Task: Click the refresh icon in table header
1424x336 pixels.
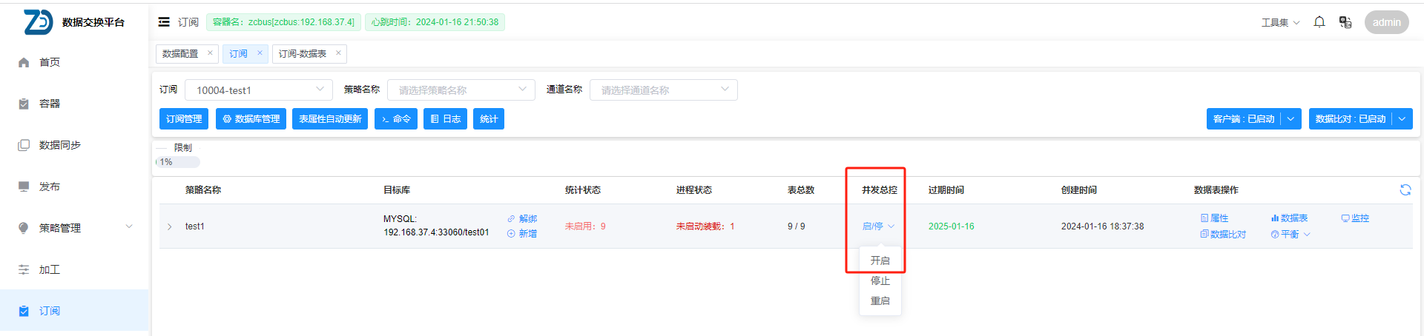Action: [x=1405, y=190]
